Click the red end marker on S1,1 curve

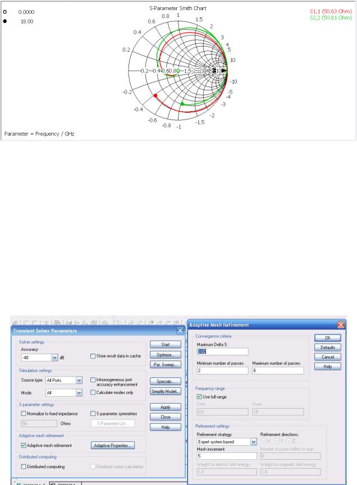pyautogui.click(x=155, y=95)
